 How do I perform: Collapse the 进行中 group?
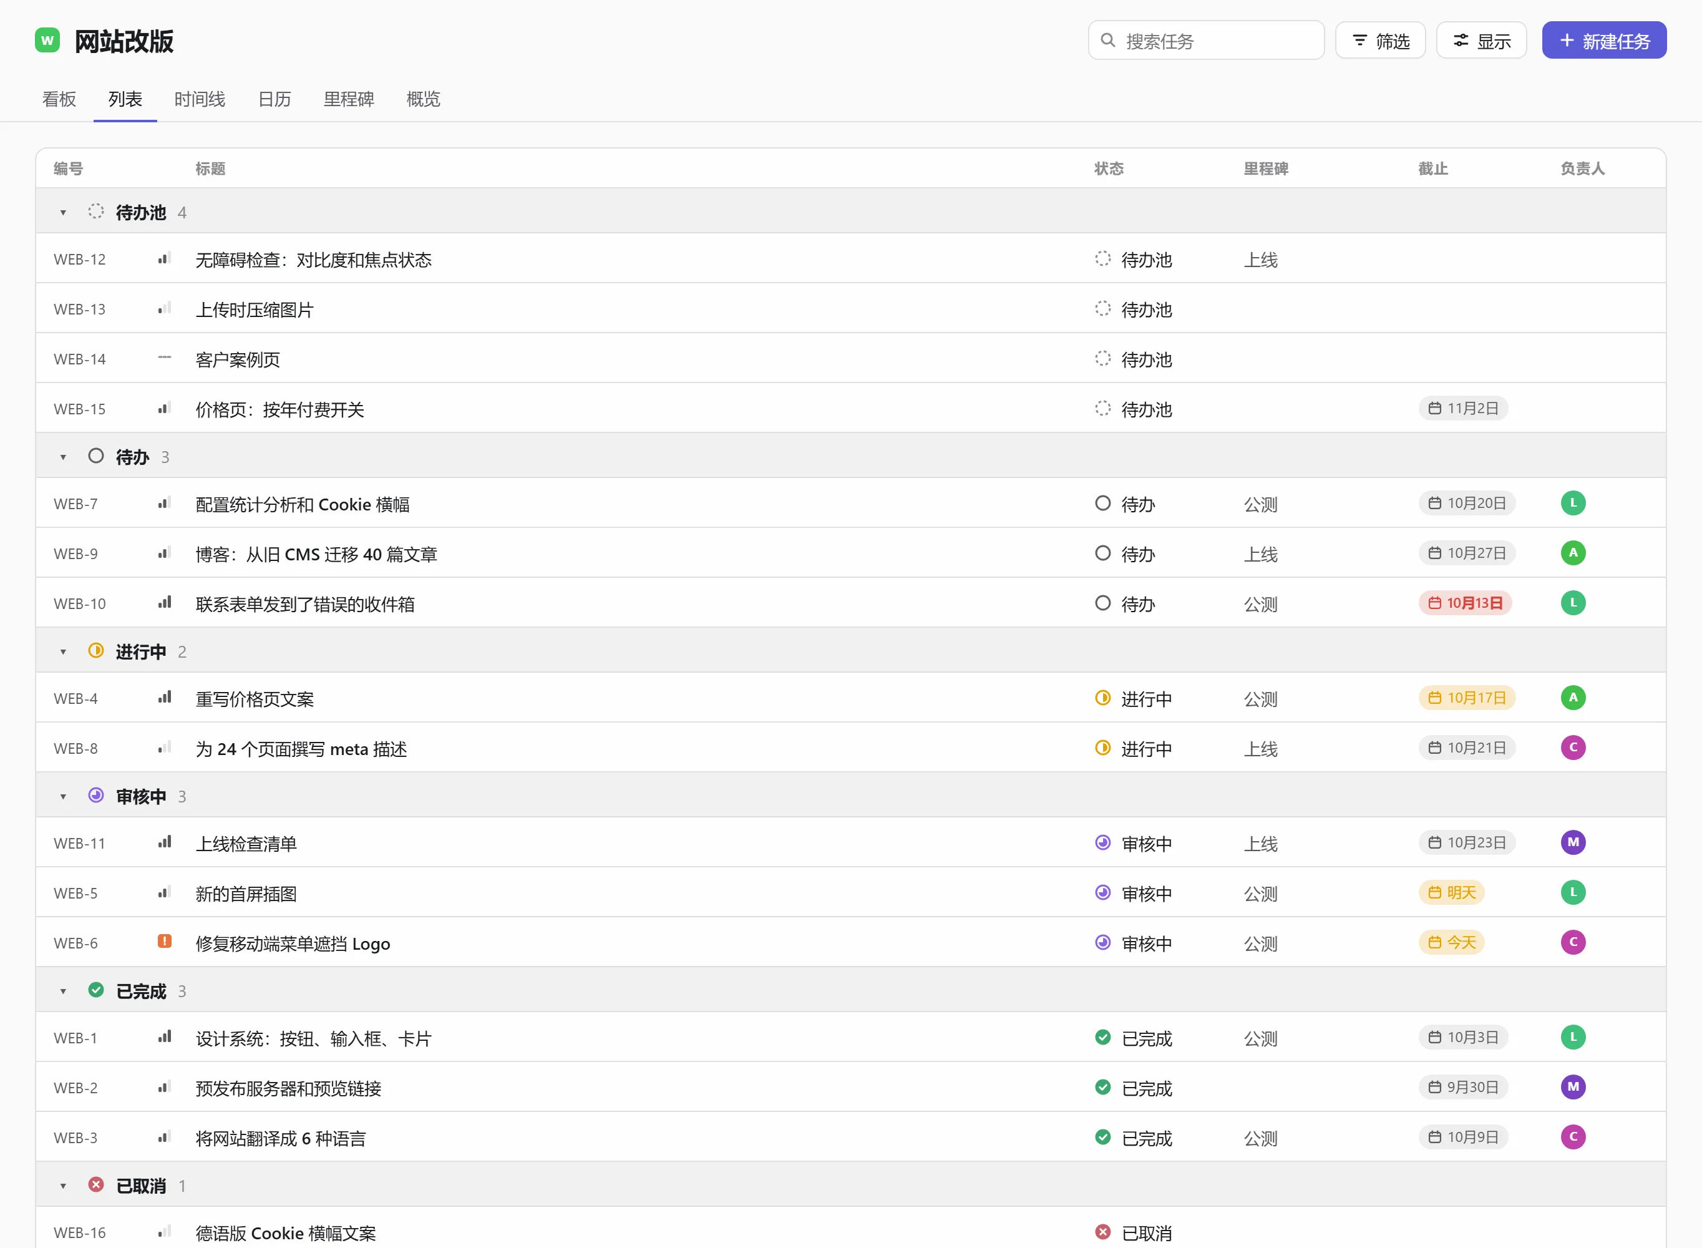[x=64, y=652]
